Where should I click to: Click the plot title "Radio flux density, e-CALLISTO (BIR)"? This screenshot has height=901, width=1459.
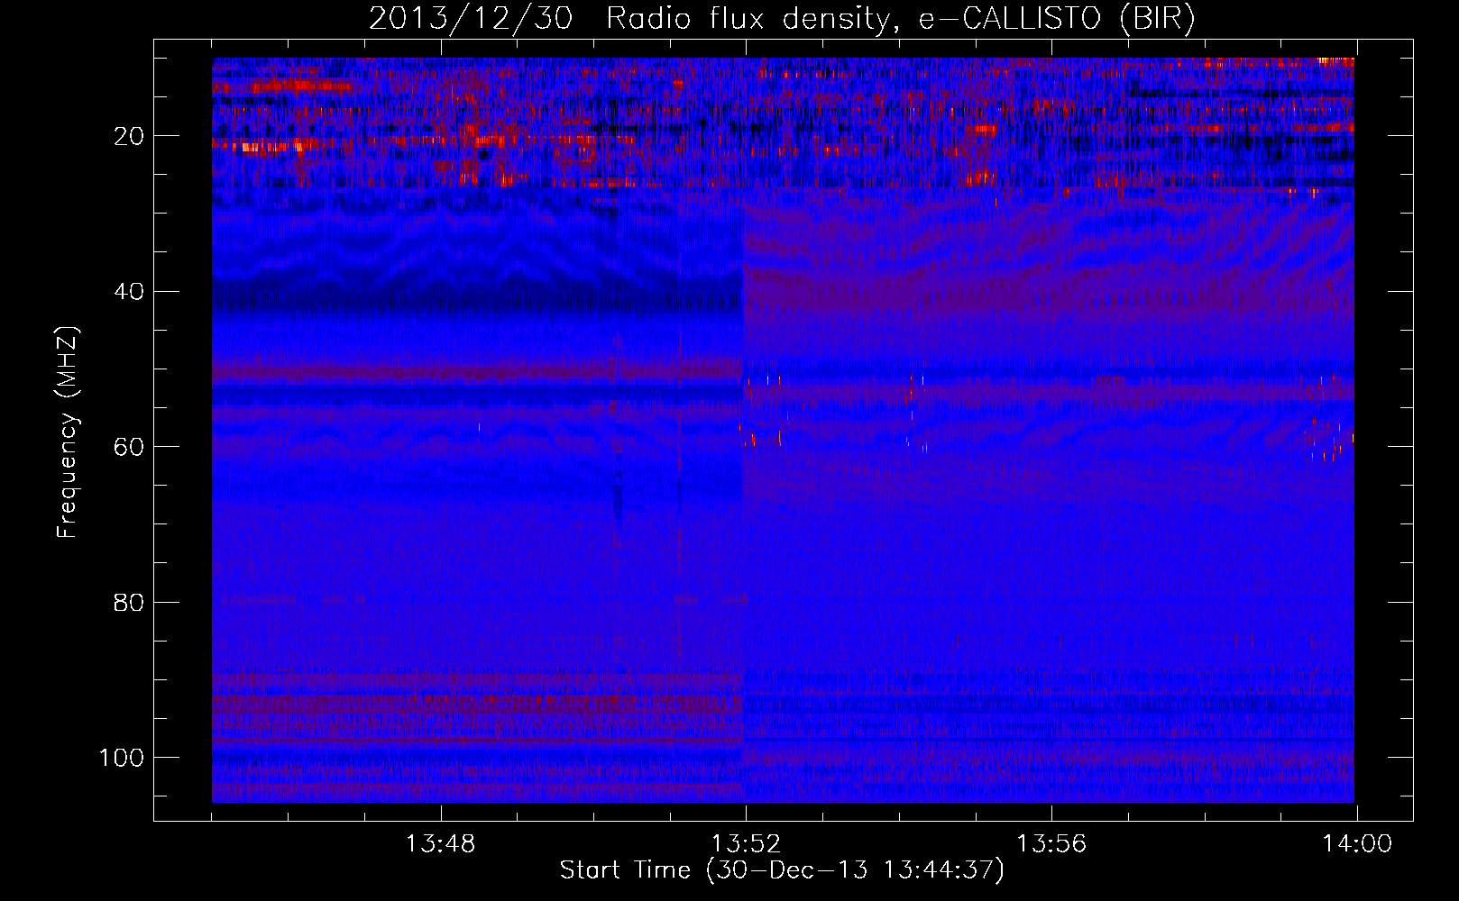click(900, 19)
